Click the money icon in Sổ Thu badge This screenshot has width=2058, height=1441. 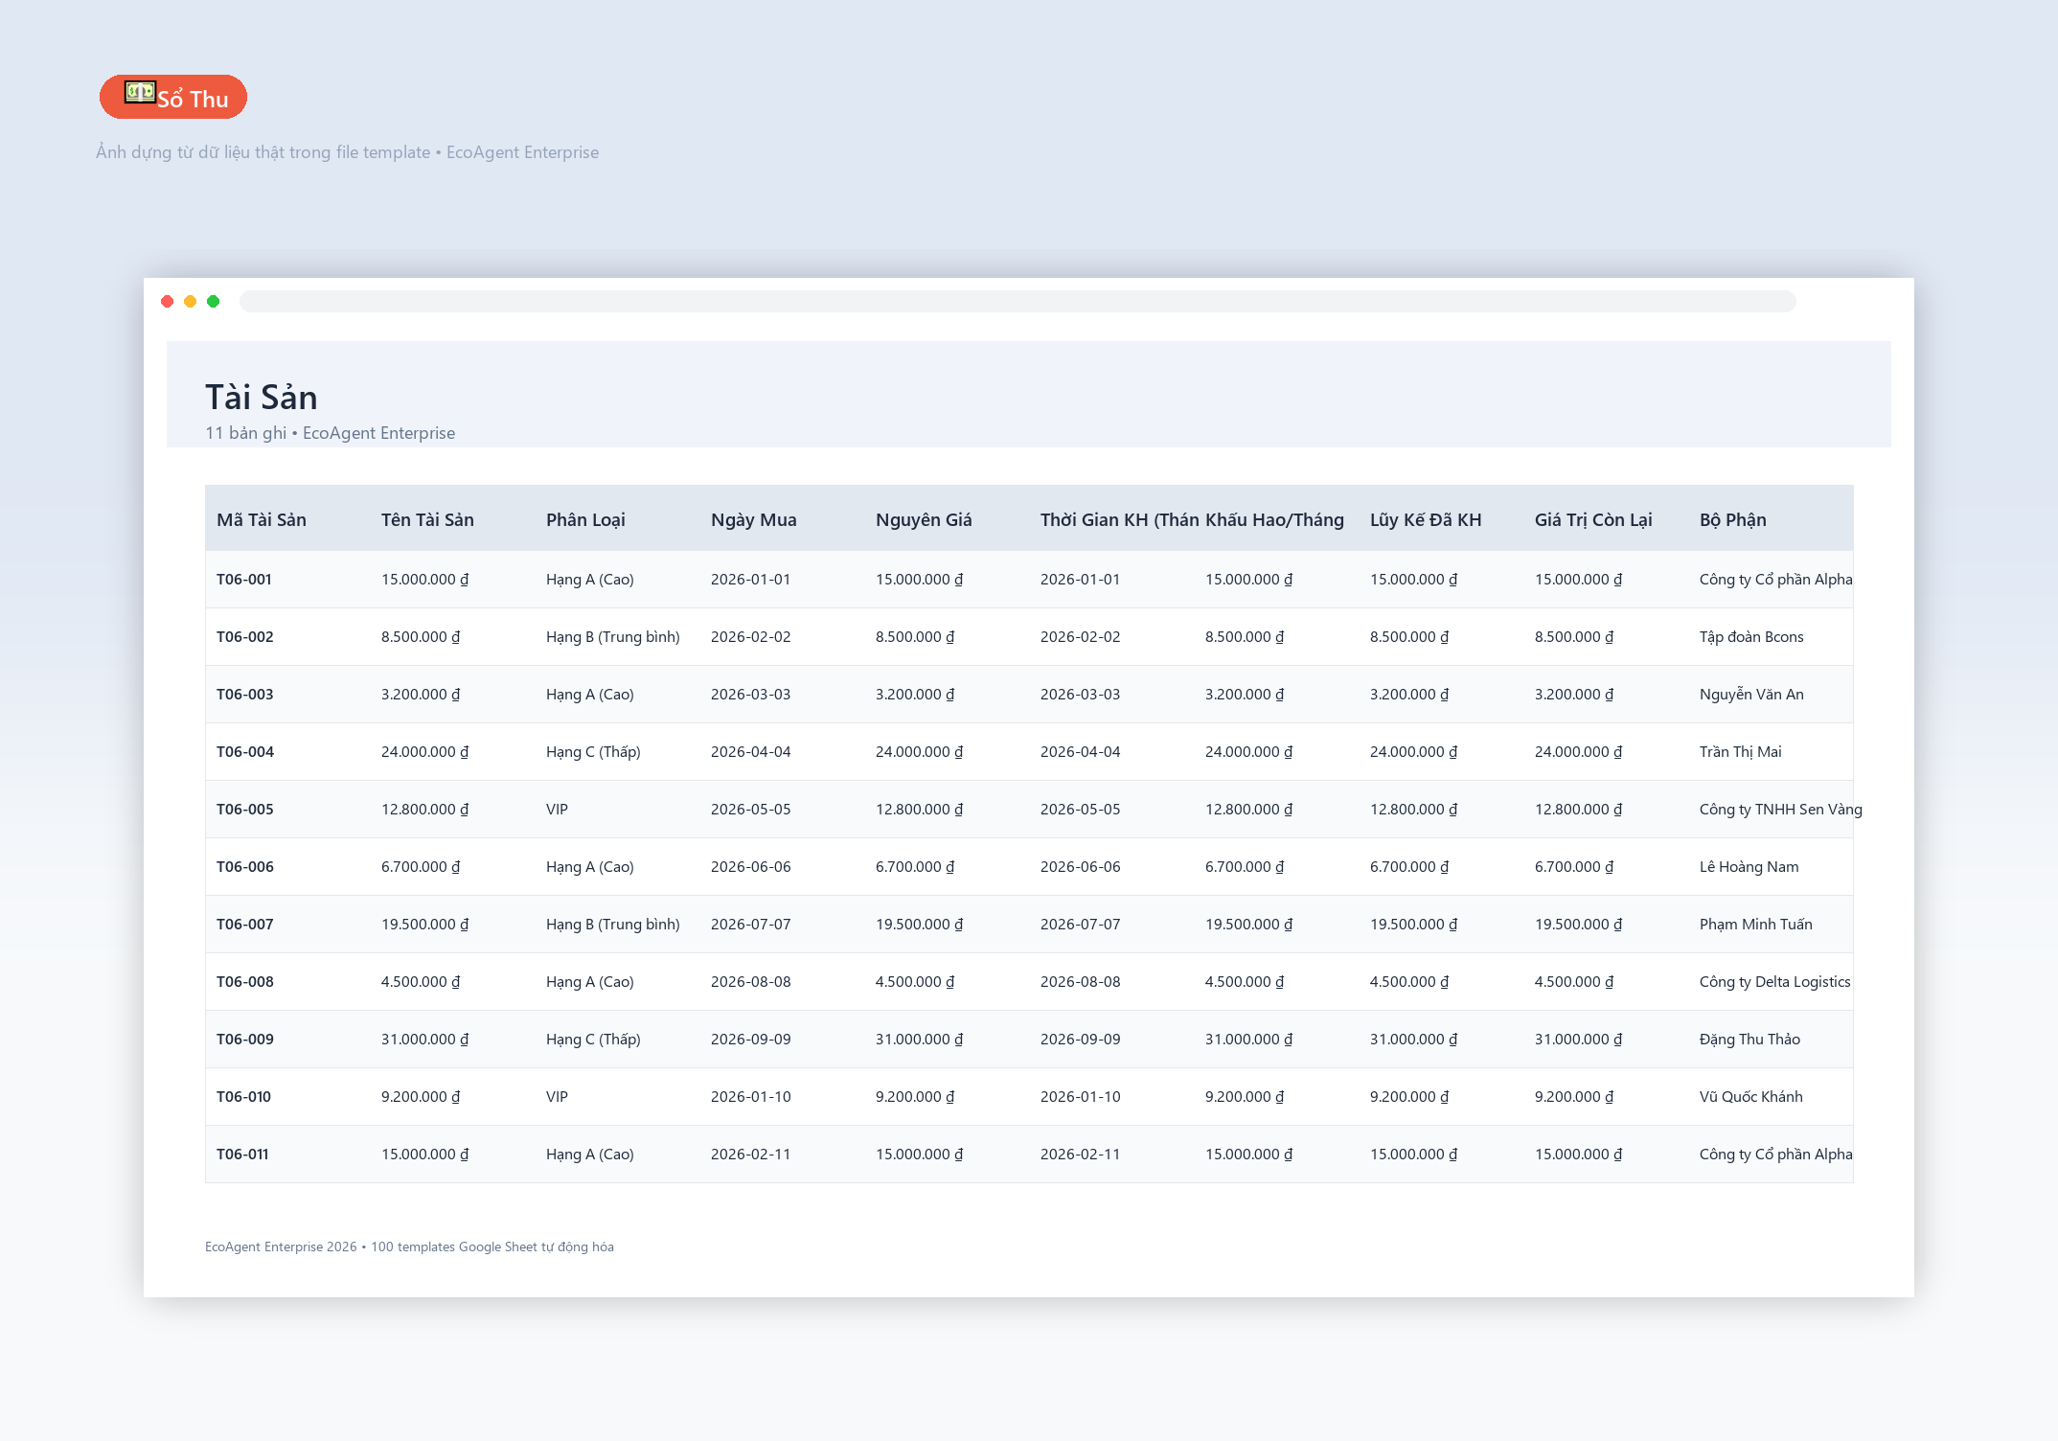click(x=140, y=92)
